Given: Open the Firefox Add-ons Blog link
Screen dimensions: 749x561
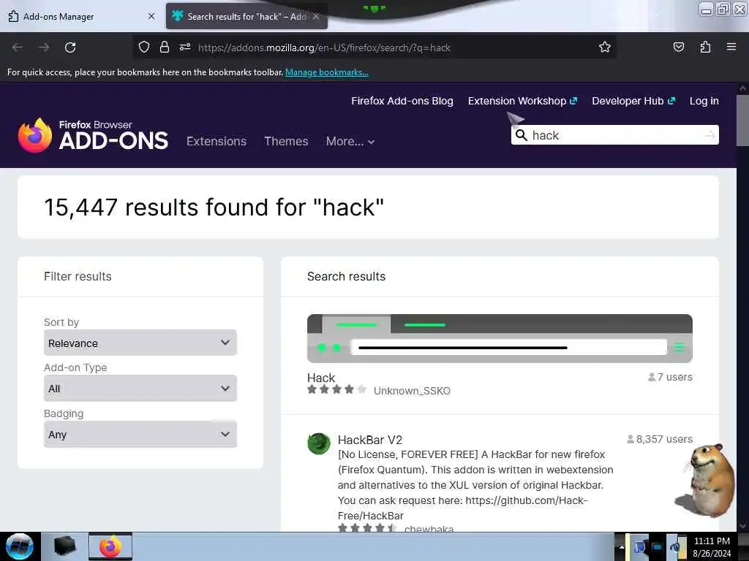Looking at the screenshot, I should (x=402, y=101).
